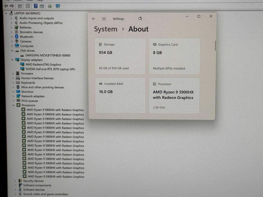Expand Sound, video and game controllers
This screenshot has width=263, height=197.
[x=15, y=194]
